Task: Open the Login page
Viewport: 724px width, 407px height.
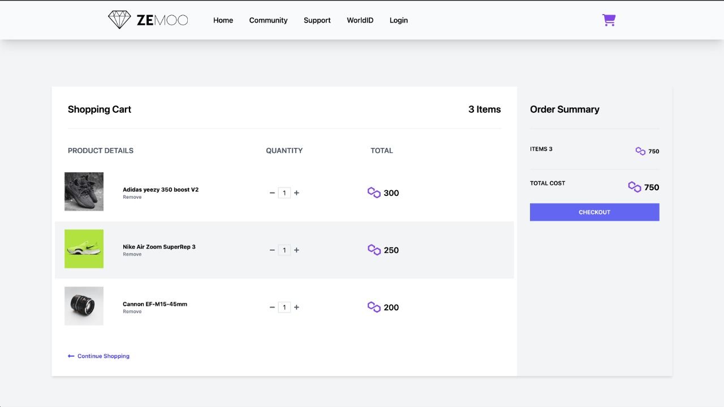Action: click(398, 20)
